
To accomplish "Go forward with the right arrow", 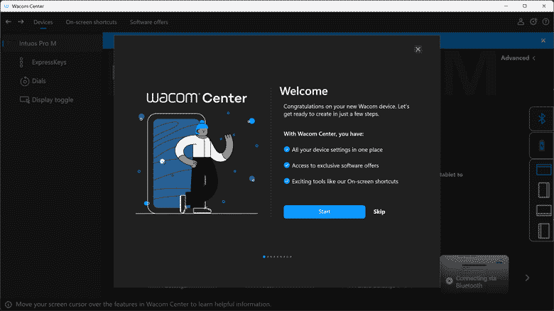I will pyautogui.click(x=21, y=22).
